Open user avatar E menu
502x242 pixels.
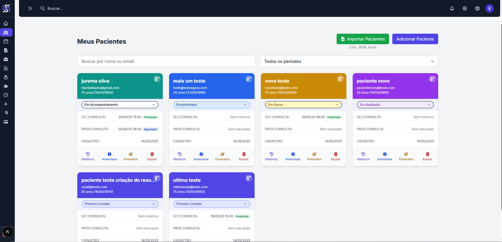(x=490, y=8)
